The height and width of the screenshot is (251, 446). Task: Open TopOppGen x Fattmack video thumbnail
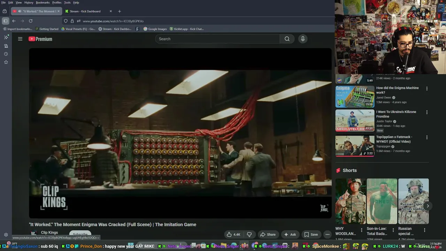355,146
